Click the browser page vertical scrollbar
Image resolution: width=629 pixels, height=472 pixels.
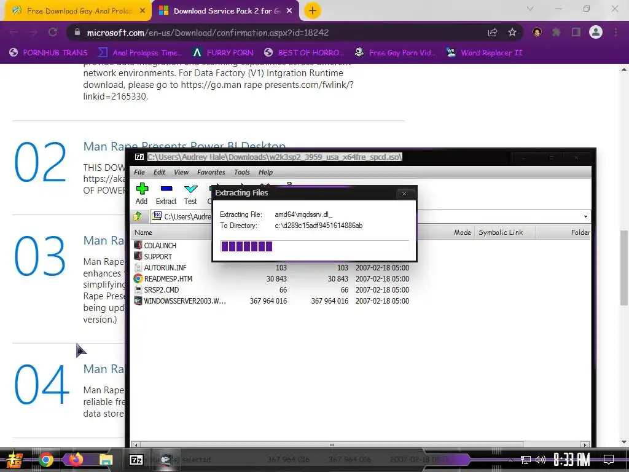[x=624, y=268]
